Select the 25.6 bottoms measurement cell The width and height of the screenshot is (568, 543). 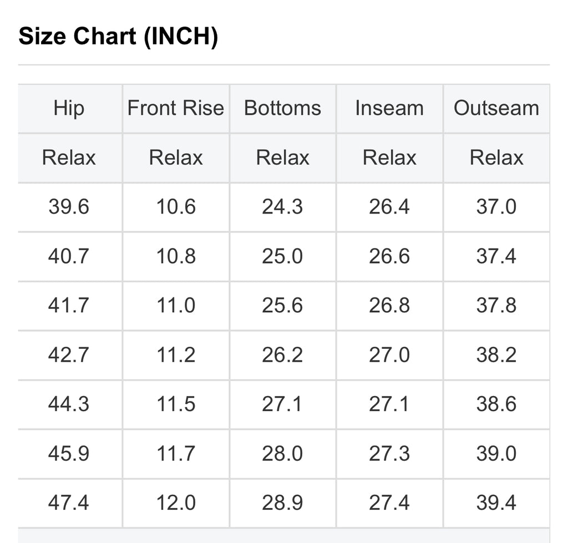point(282,306)
